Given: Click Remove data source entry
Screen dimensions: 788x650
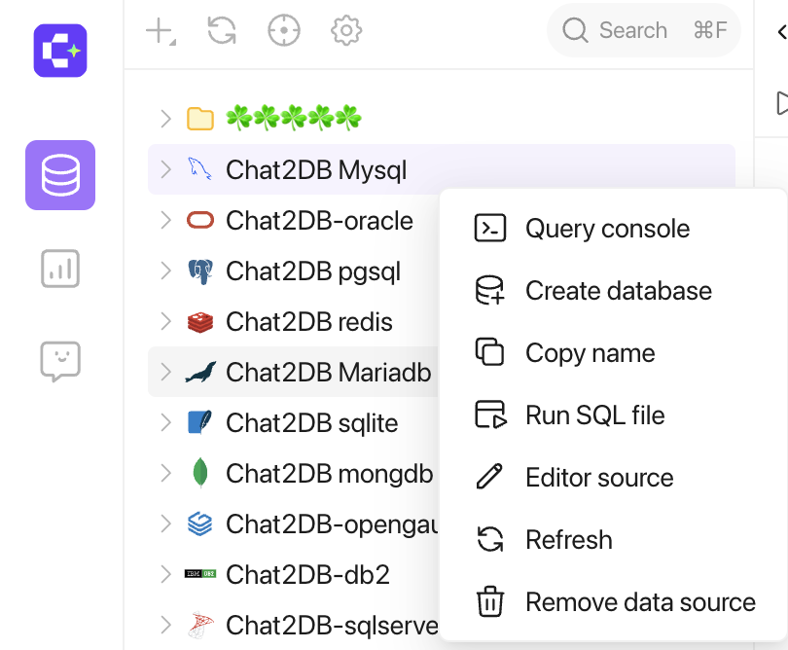Looking at the screenshot, I should tap(613, 602).
